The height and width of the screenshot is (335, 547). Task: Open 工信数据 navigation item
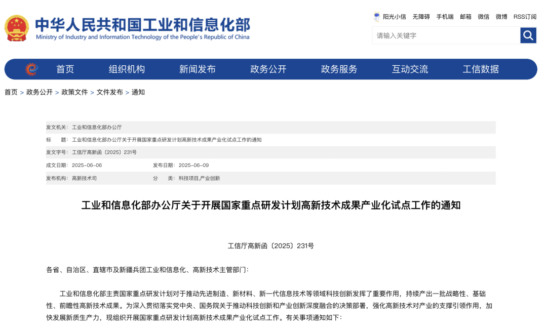pyautogui.click(x=481, y=69)
